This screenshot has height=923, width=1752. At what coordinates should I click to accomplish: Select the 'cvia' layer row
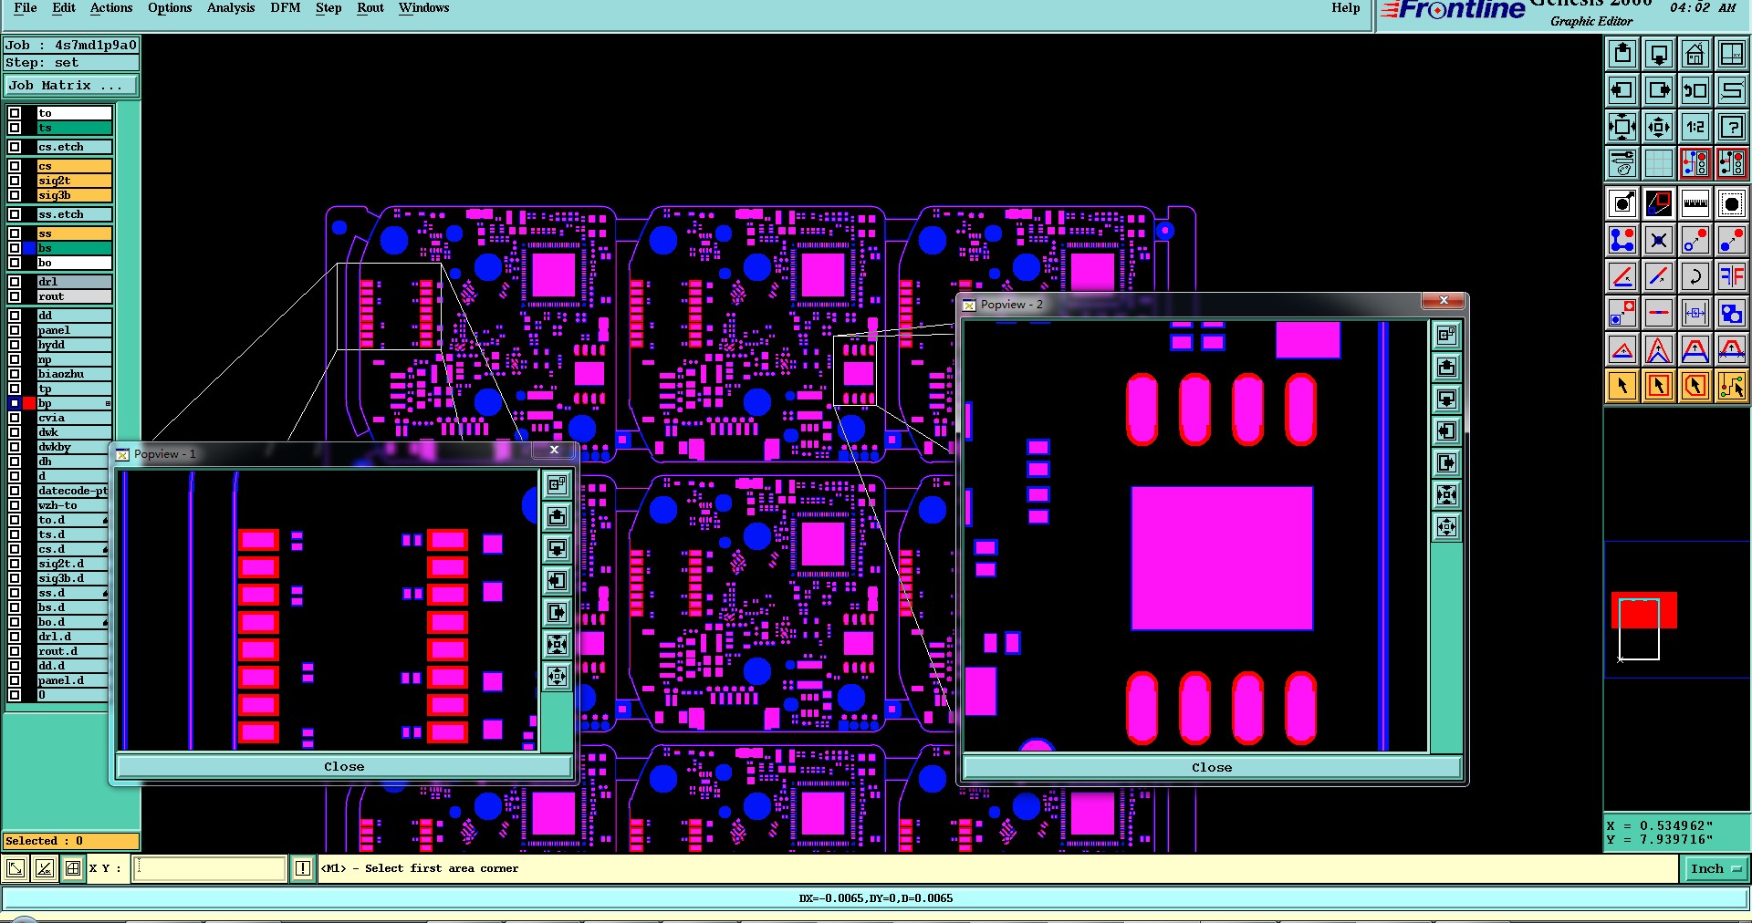74,418
